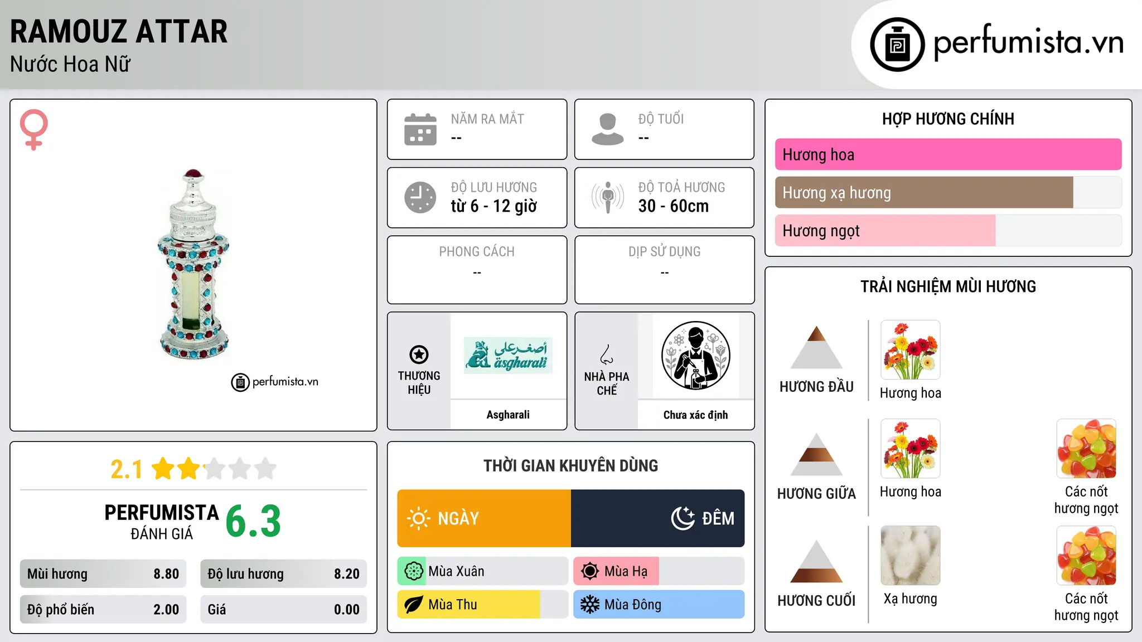
Task: Click the sun icon for Mùa Hạ
Action: coord(589,571)
